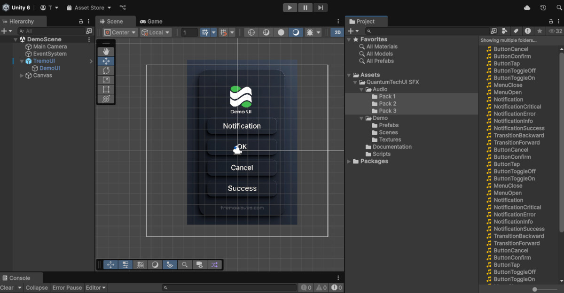Select wireframe draw mode globe icon
Screen dimensions: 564x293
251,32
